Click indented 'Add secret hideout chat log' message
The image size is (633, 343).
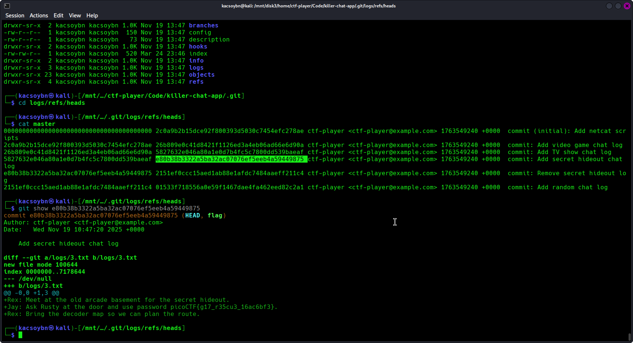coord(69,244)
